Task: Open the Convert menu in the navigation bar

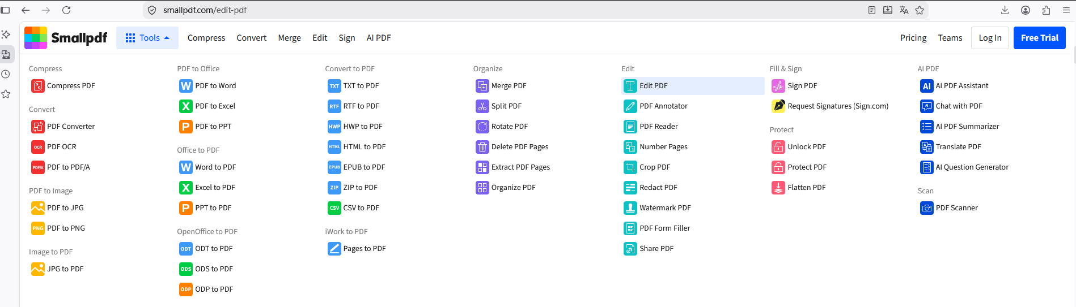Action: pos(251,38)
